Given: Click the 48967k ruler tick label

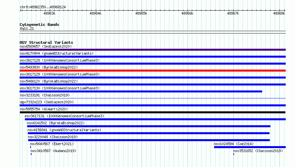Looking at the screenshot, I should [x=233, y=13].
